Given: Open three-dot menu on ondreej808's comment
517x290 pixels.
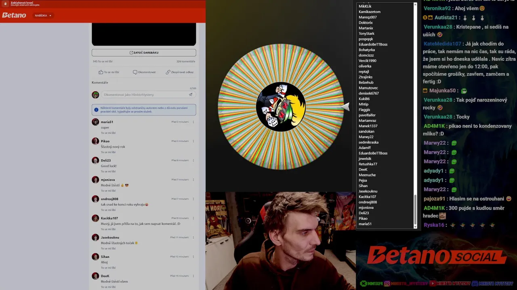Looking at the screenshot, I should click(x=193, y=199).
